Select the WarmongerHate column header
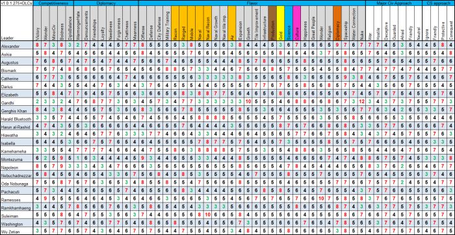Viewport: 455px width, 235px height. 78,23
